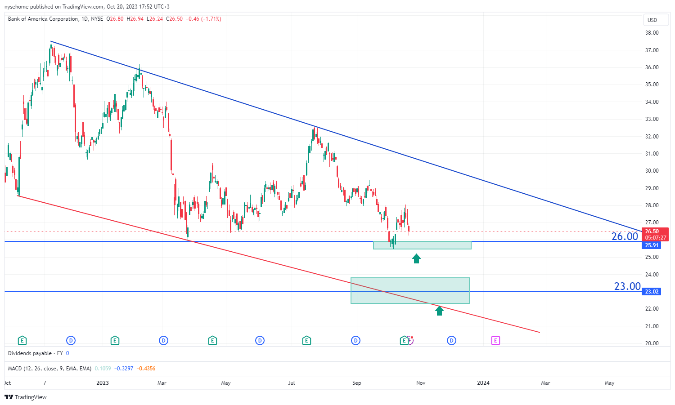Click the last blue dividend D marker

click(451, 341)
